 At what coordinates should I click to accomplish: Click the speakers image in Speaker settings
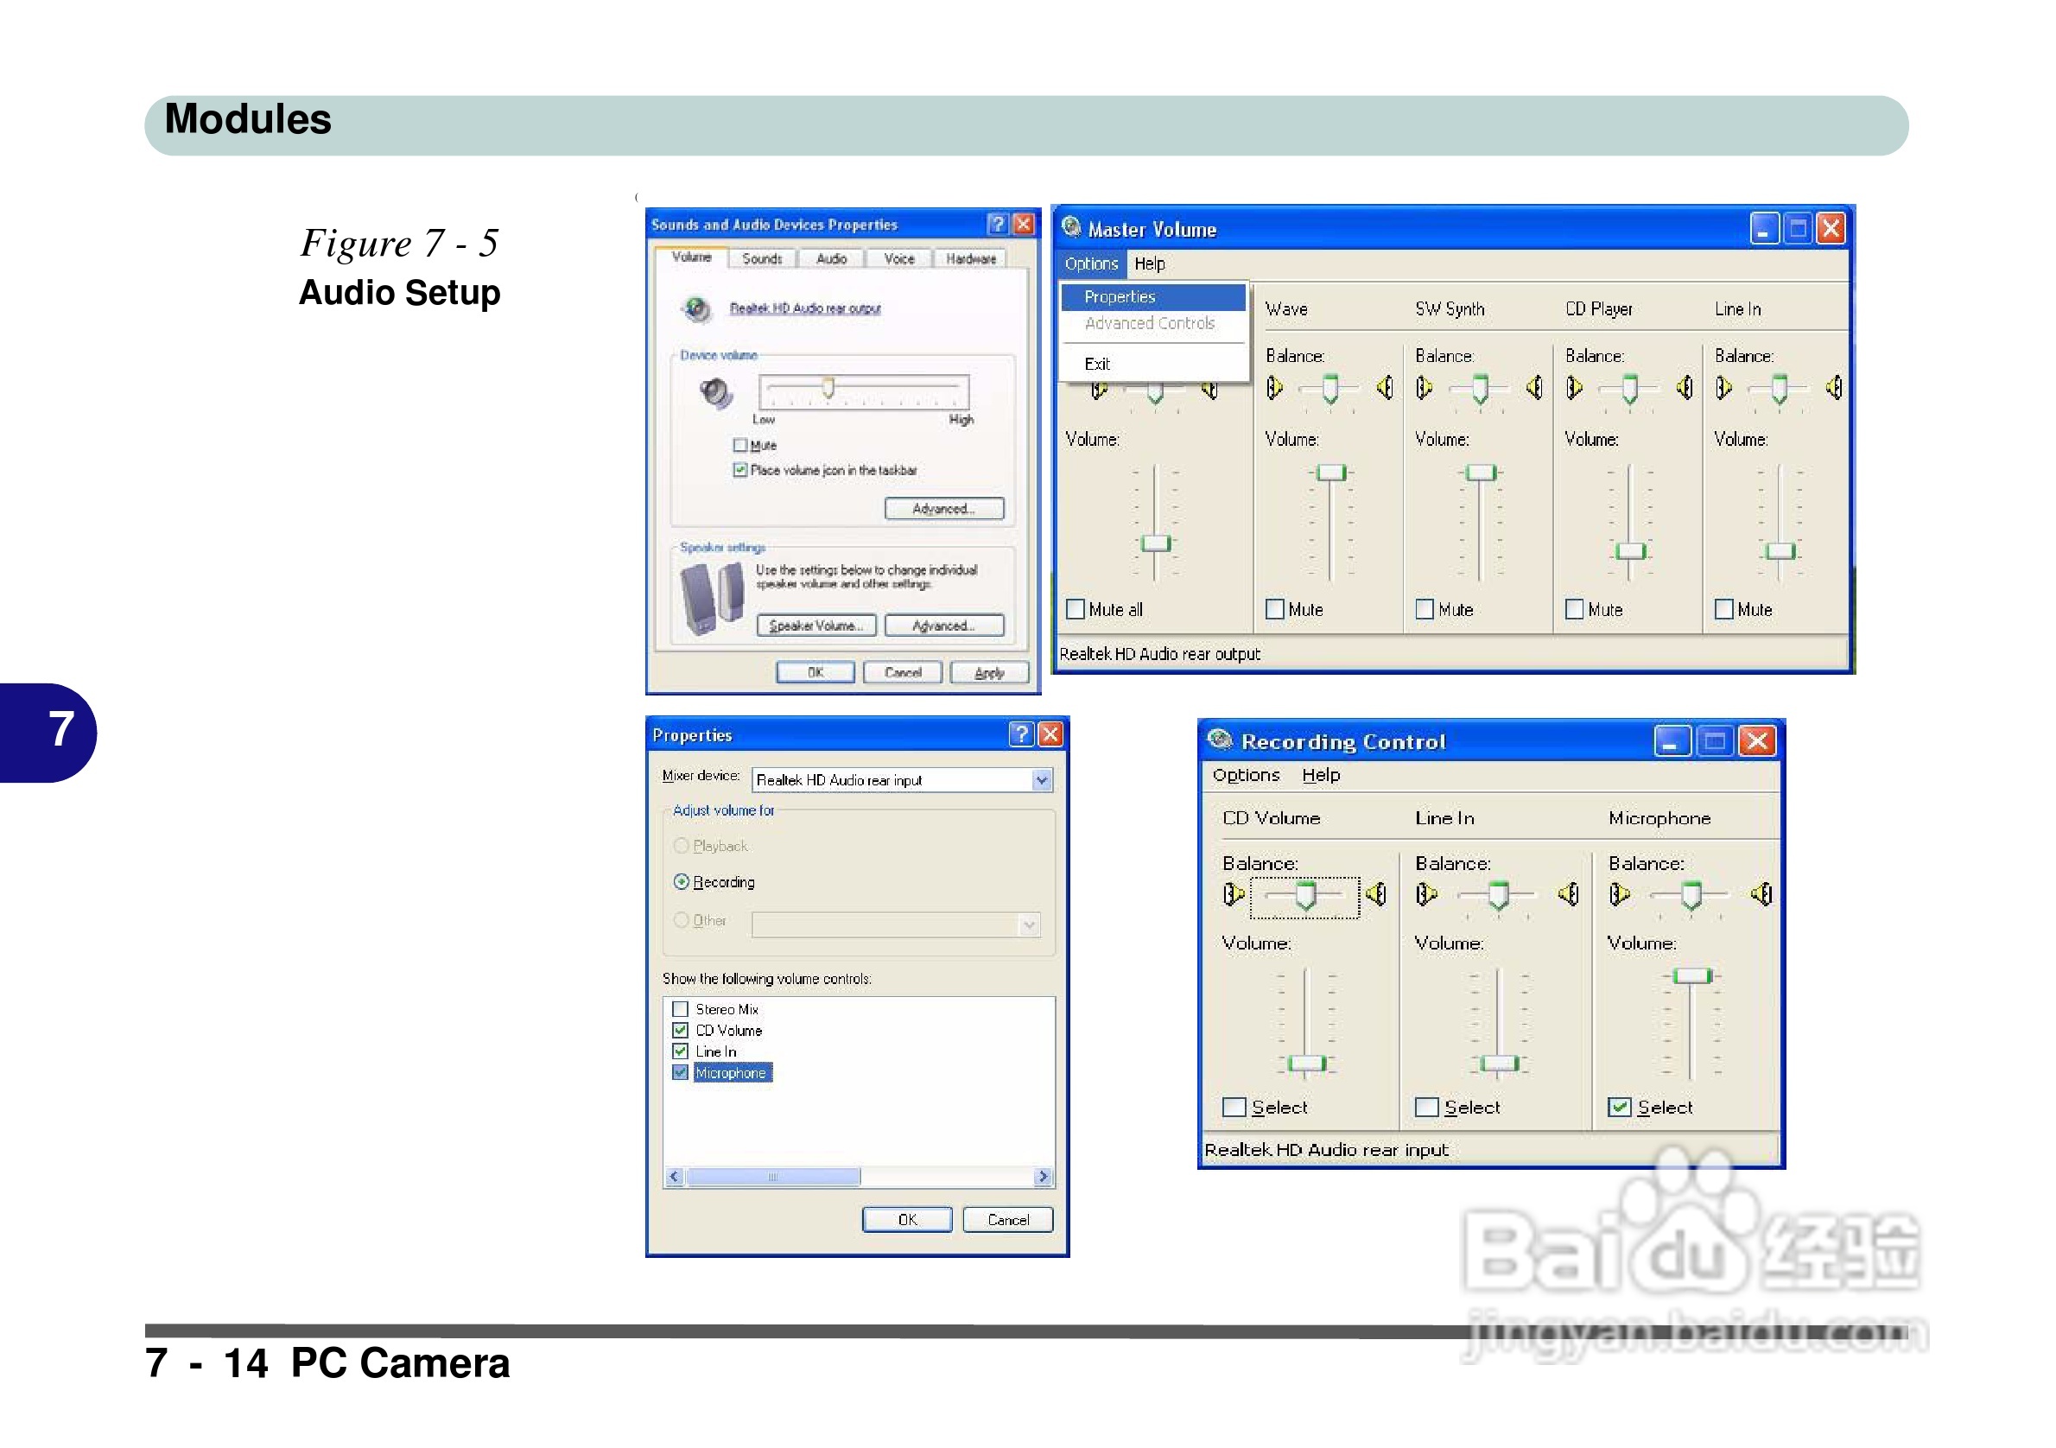pos(712,598)
